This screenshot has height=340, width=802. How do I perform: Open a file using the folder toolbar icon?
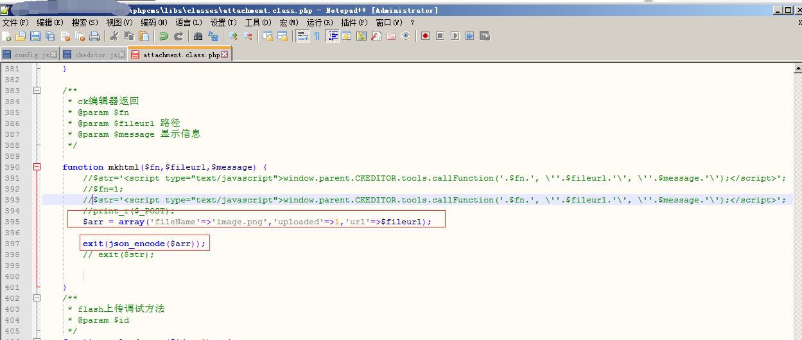click(x=21, y=36)
